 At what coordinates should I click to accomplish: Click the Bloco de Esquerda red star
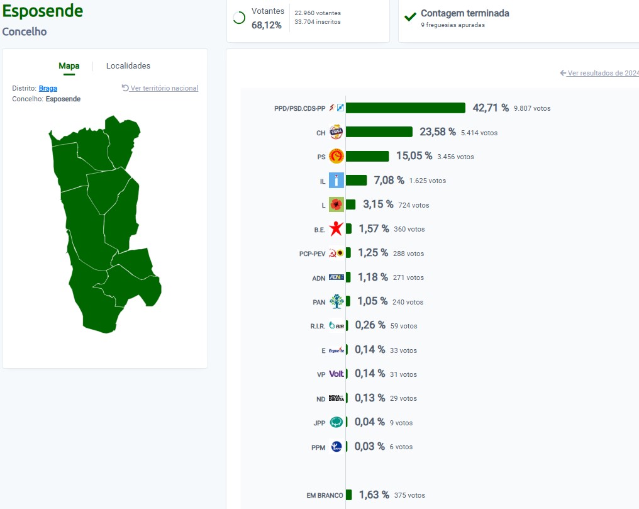click(336, 228)
